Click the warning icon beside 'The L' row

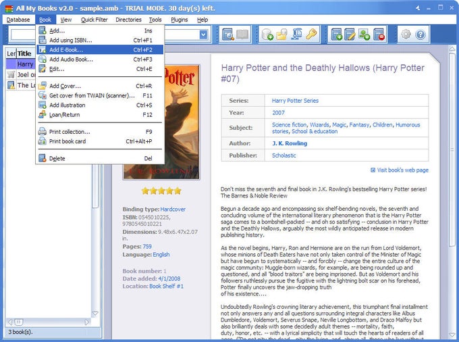pyautogui.click(x=11, y=85)
